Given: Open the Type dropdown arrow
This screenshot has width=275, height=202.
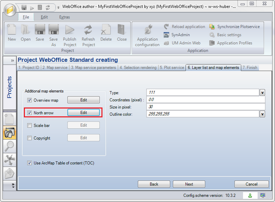Looking at the screenshot, I should pos(262,92).
